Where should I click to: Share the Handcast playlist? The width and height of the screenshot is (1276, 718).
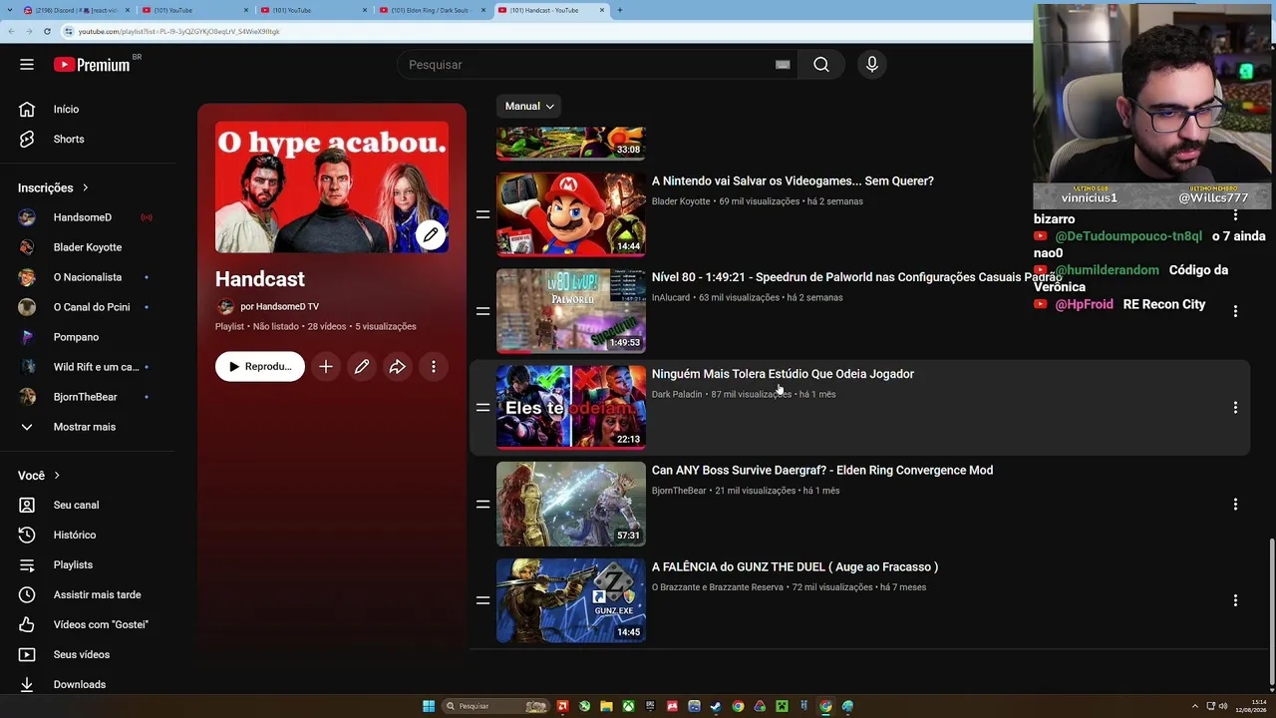(398, 367)
